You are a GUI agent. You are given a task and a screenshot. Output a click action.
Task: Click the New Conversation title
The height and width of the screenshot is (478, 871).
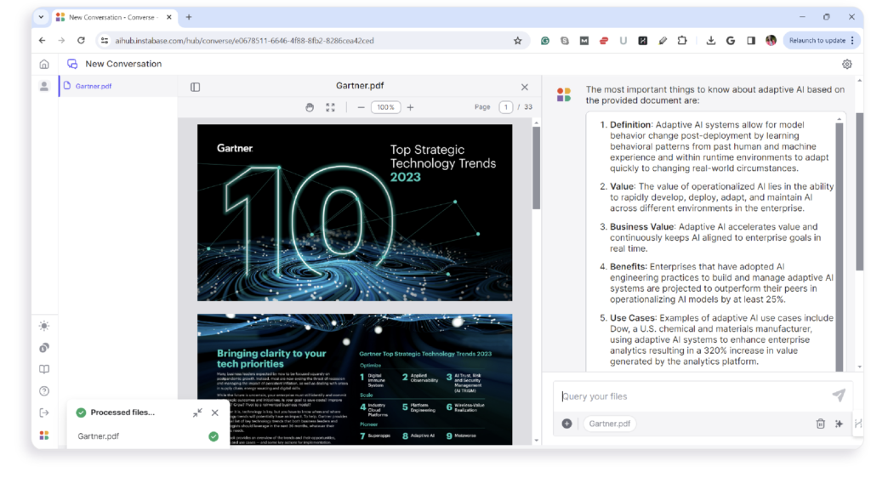(x=123, y=64)
